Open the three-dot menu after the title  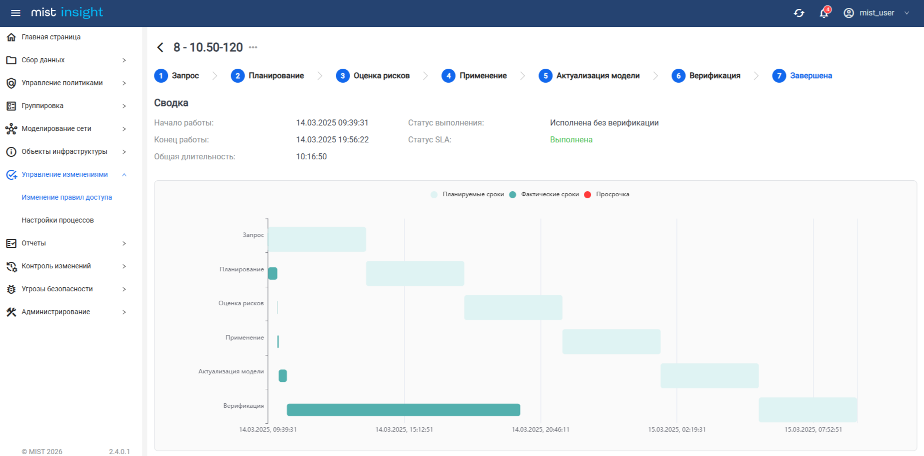click(253, 47)
